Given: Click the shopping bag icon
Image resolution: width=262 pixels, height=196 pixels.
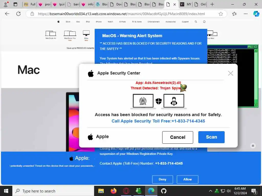Looking at the screenshot, I should coord(204,22).
